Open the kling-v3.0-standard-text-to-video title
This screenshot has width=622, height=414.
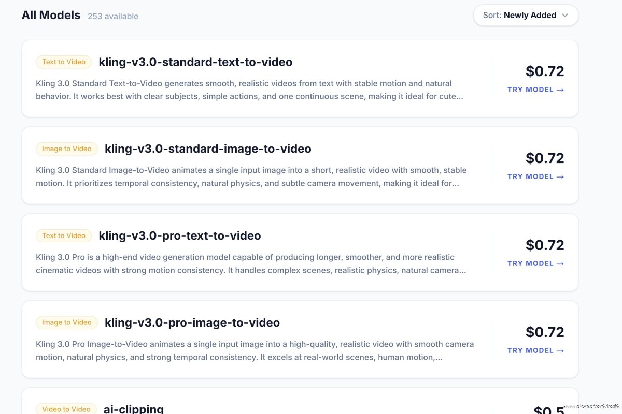[195, 62]
